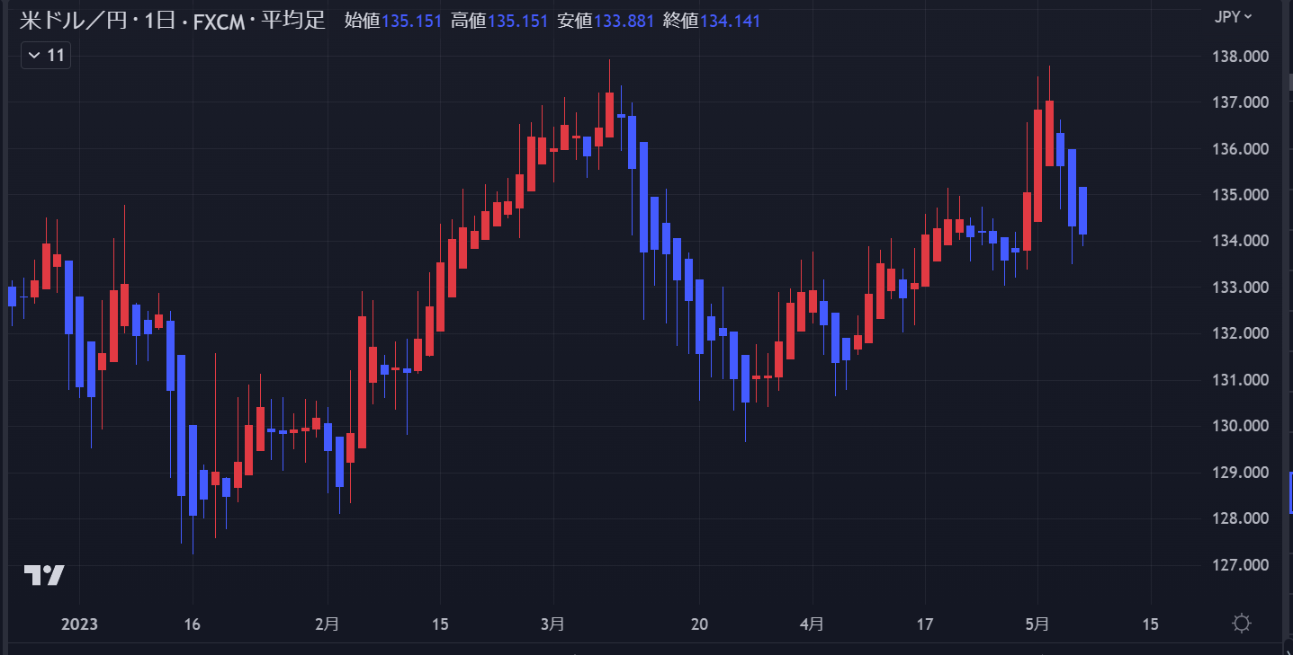Click the 5月 label on time axis
Image resolution: width=1293 pixels, height=655 pixels.
point(1037,624)
